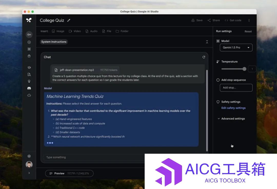This screenshot has height=189, width=277.
Task: Click the chat panel vertical scrollbar
Action: 207,110
